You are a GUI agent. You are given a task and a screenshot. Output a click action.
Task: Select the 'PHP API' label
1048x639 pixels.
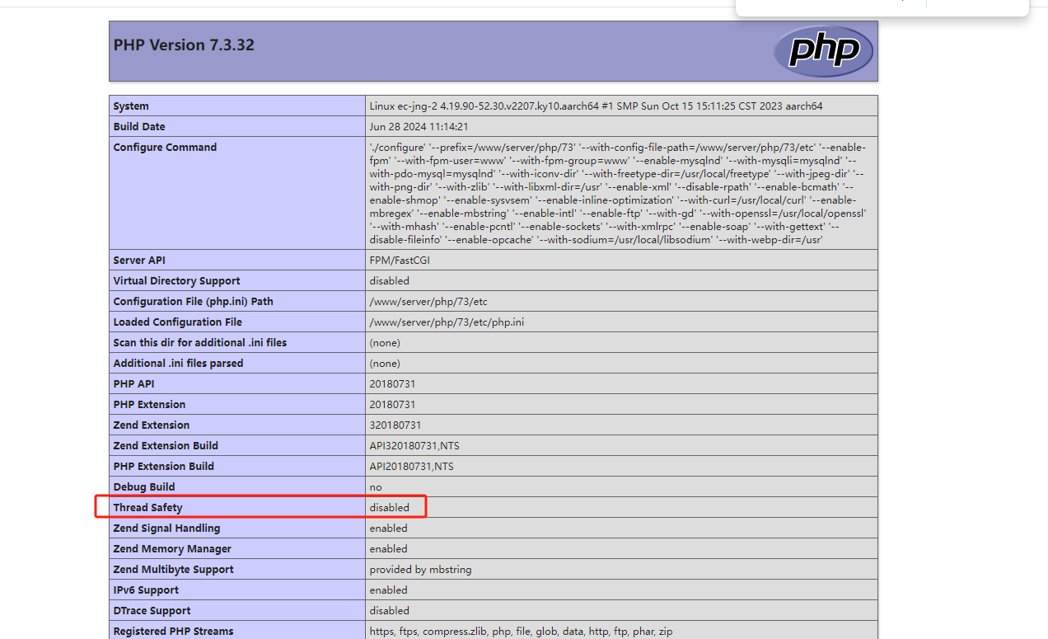point(133,384)
